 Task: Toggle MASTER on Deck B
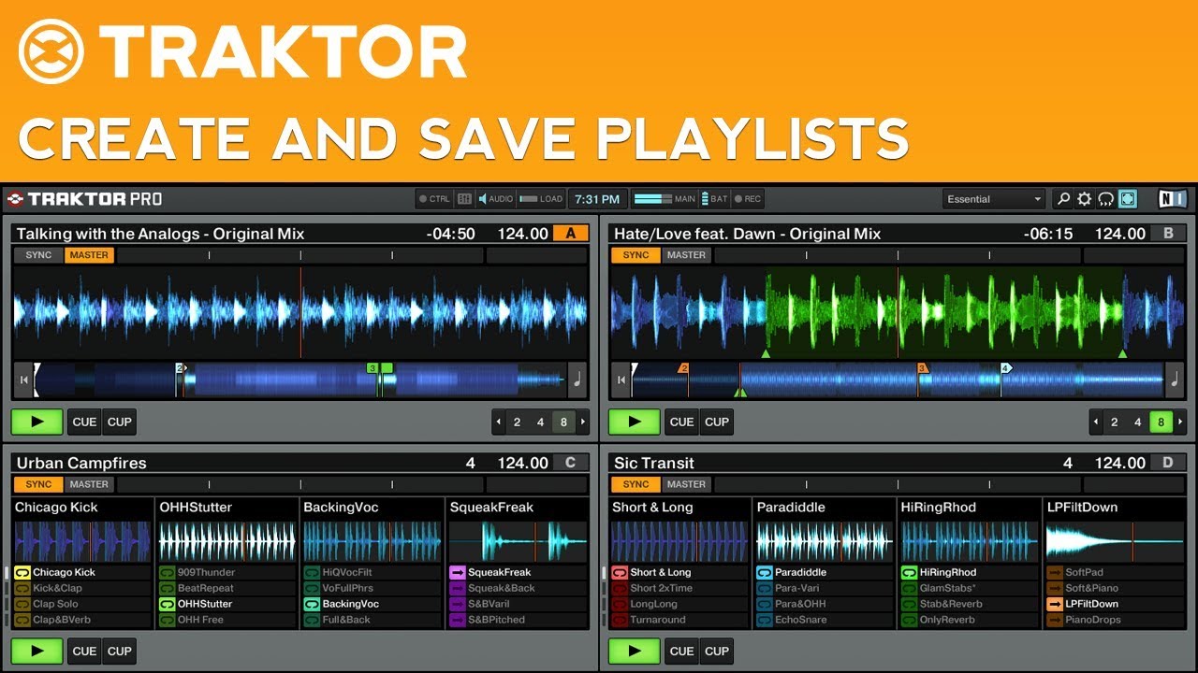click(686, 255)
